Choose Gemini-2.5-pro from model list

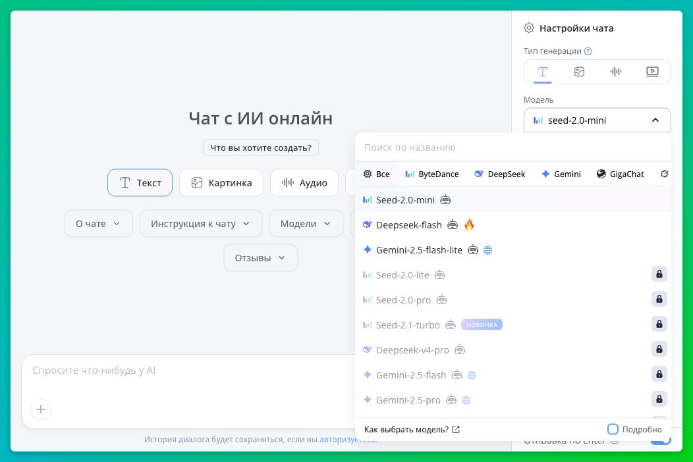513,399
